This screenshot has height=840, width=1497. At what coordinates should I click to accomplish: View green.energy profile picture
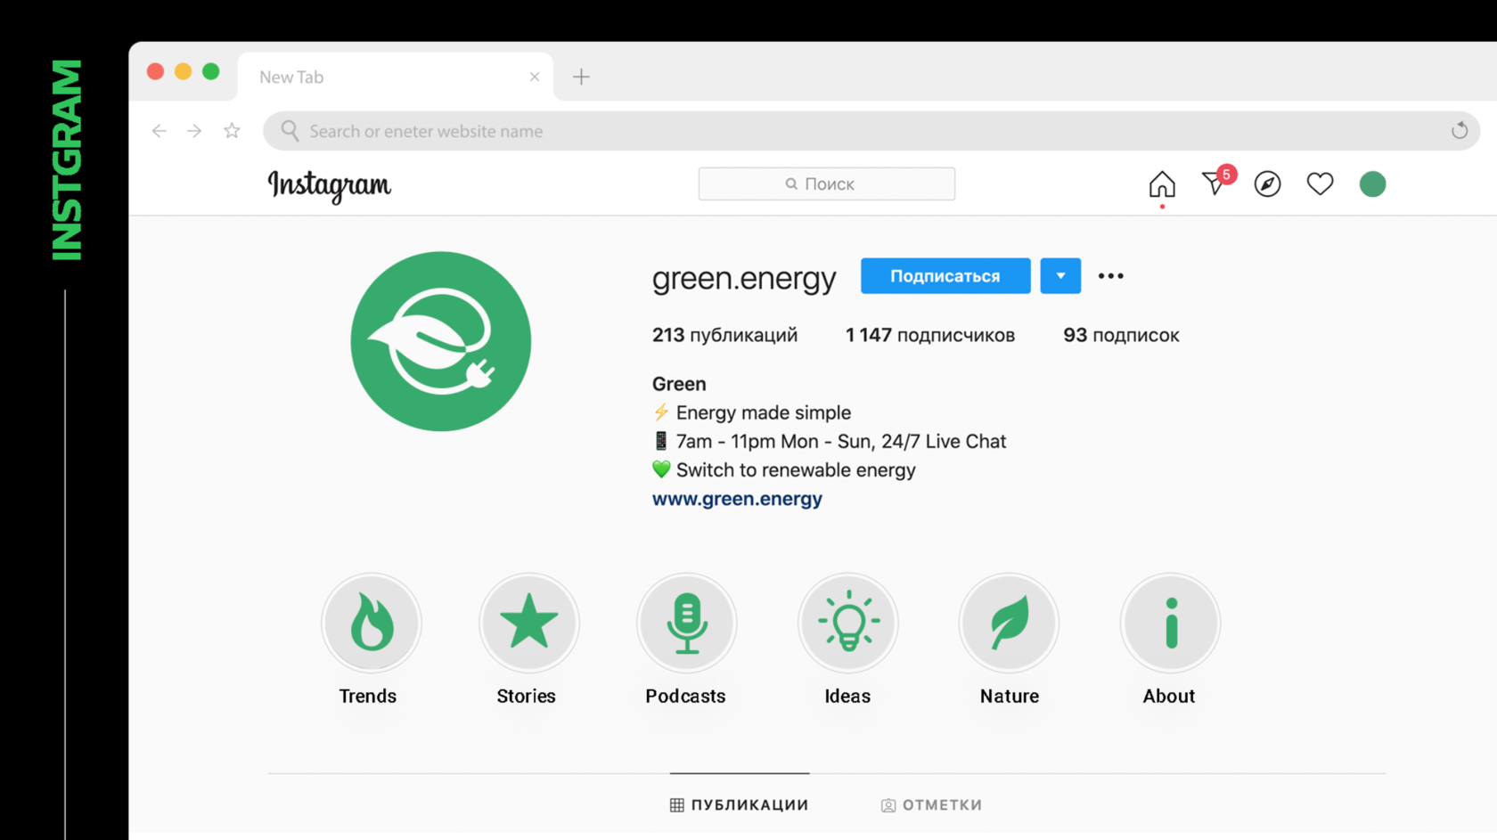click(x=441, y=341)
